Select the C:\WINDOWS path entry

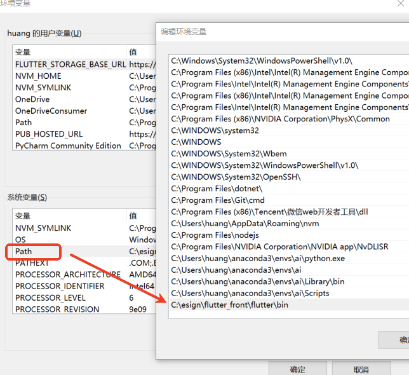289,142
